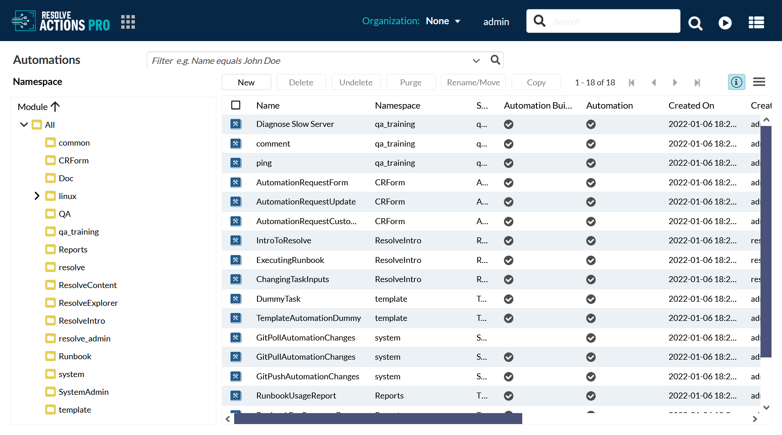The image size is (782, 435).
Task: Toggle Automation Builder check for DummyTask row
Action: coord(509,299)
